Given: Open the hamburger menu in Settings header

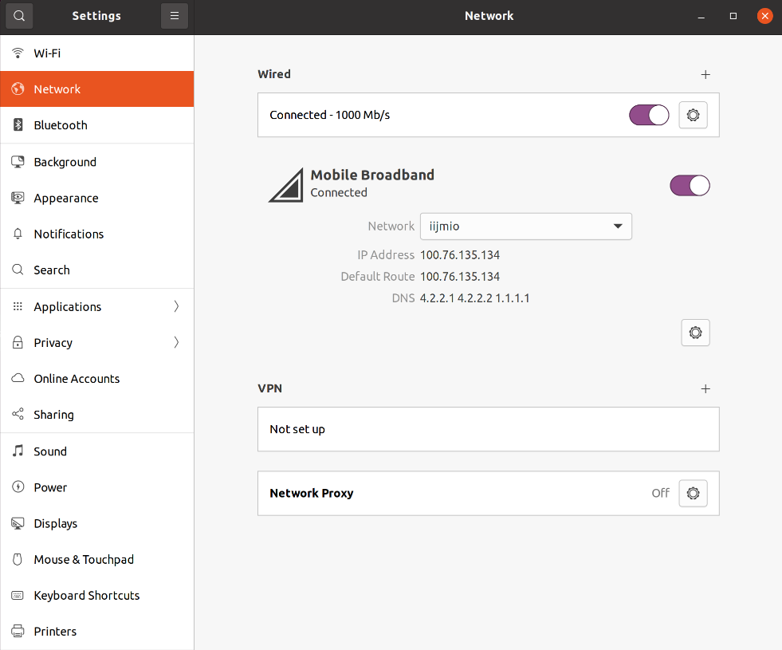Looking at the screenshot, I should (x=175, y=16).
